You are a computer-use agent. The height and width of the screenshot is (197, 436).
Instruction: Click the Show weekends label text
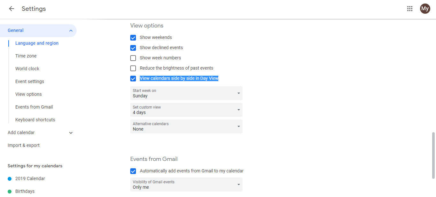coord(156,37)
